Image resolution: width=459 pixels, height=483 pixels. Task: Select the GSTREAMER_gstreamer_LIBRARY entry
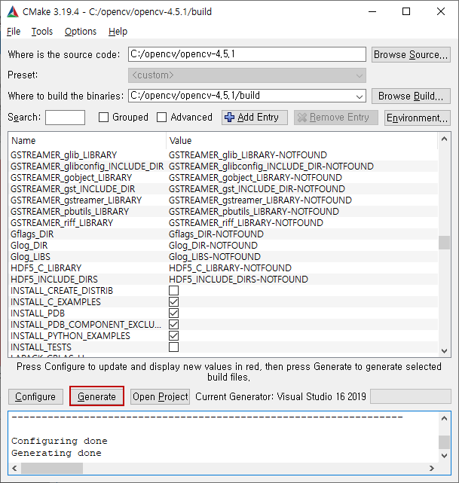coord(76,200)
